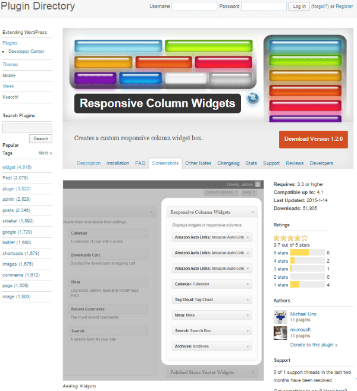Click the Search button under Search Plugins
The height and width of the screenshot is (391, 357).
40,138
